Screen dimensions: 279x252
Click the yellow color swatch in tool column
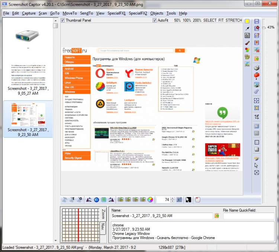[247, 21]
